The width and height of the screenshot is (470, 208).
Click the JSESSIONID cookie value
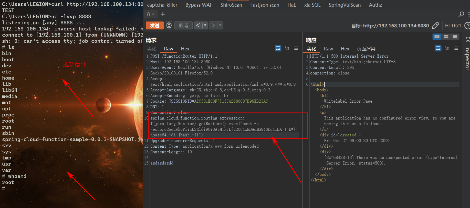pos(231,101)
